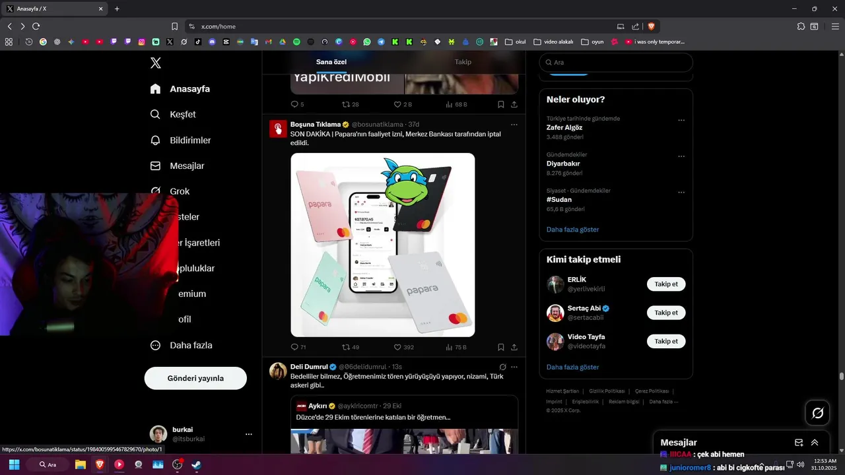Click the Grok icon on Deli Dumrul post

tap(502, 367)
